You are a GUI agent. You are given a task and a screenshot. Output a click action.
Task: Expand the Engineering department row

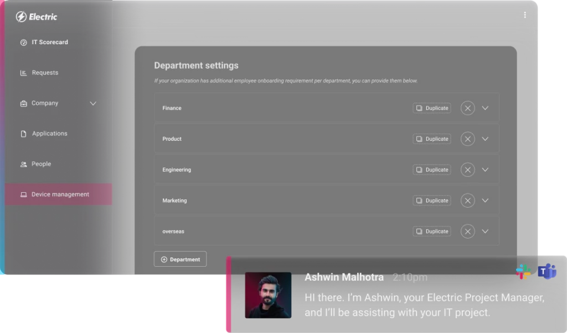pos(485,170)
